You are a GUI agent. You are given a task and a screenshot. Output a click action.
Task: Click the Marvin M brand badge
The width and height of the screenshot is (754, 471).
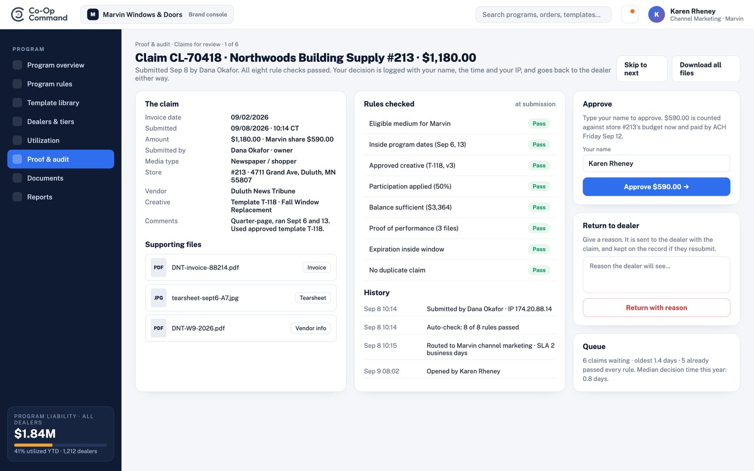pyautogui.click(x=93, y=15)
